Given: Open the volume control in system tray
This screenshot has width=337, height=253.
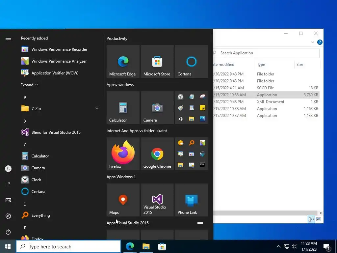Looking at the screenshot, I should [x=294, y=246].
